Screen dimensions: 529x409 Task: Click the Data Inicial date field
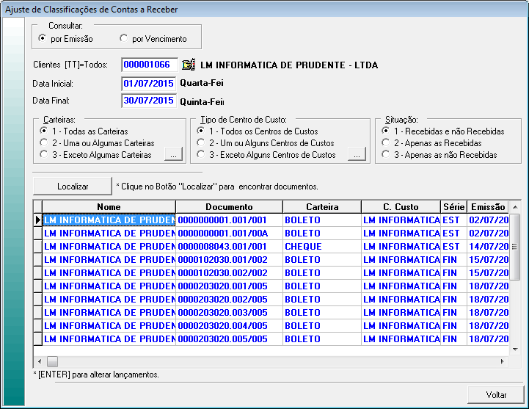148,83
